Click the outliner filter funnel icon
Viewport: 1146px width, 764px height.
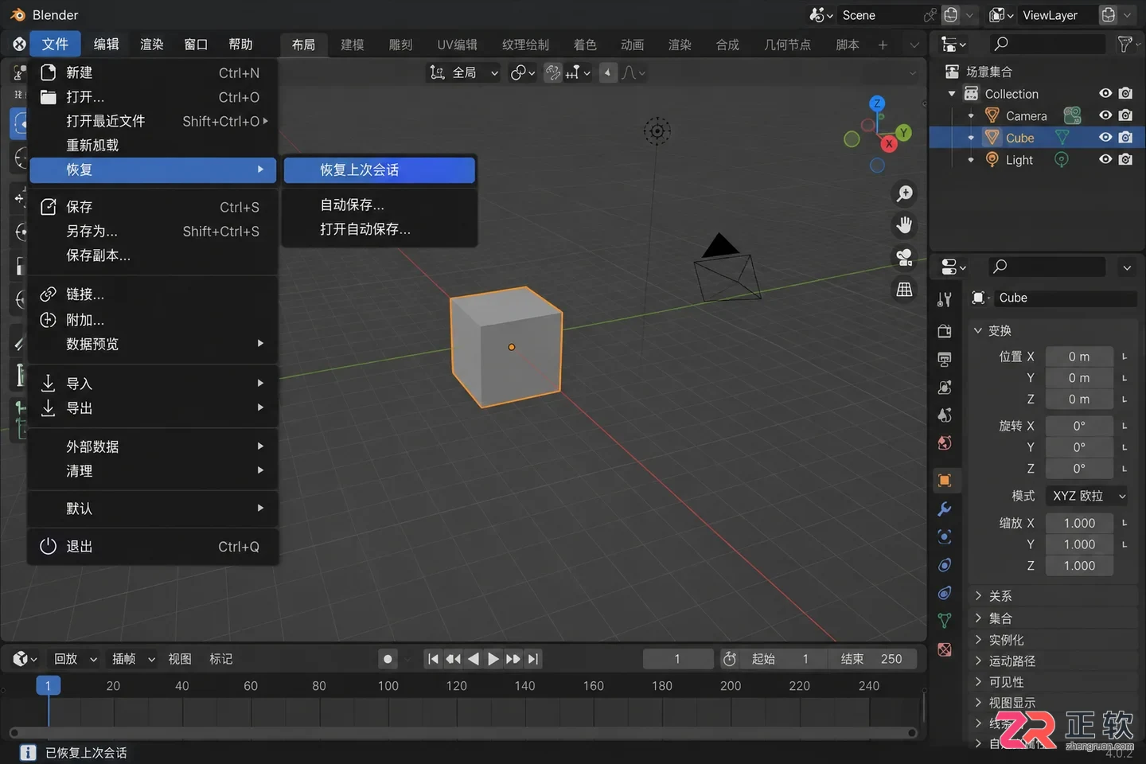[x=1125, y=44]
